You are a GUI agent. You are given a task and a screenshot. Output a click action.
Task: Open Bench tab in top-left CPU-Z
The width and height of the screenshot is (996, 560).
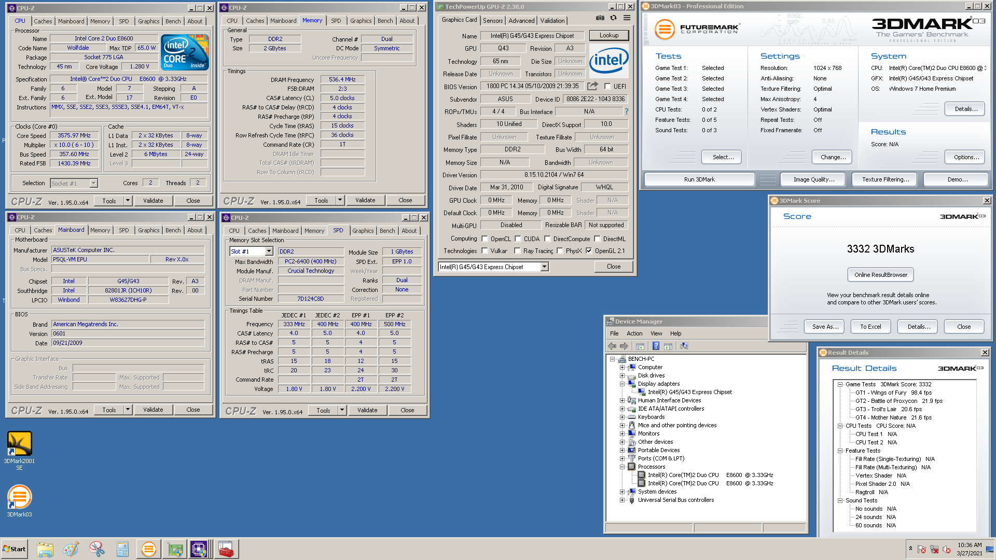click(x=173, y=21)
